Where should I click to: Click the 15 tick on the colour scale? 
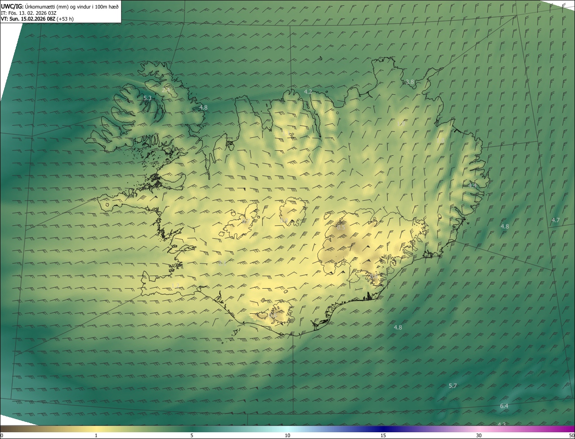point(383,436)
